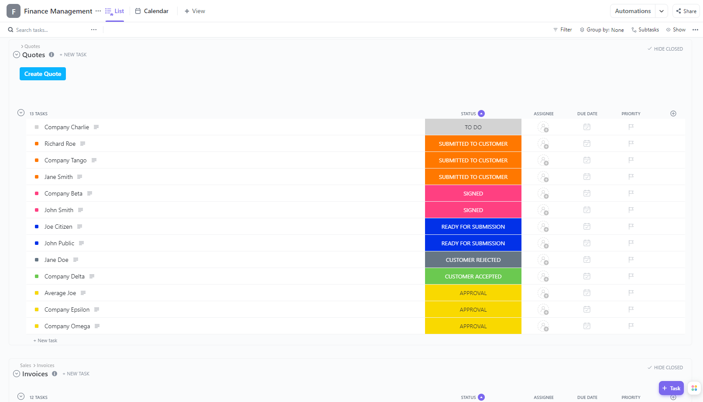Click assignee icon for Company Charlie
The height and width of the screenshot is (402, 703).
pyautogui.click(x=543, y=127)
